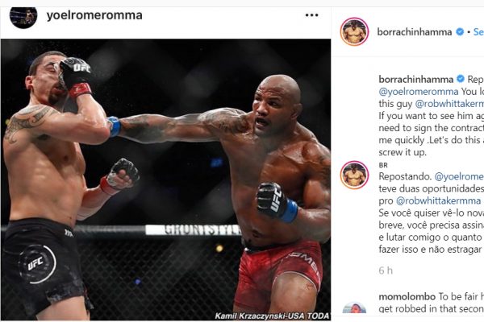Viewport: 484px width, 322px height.
Task: Open borrachinhamma profile avatar in the header
Action: [x=354, y=31]
